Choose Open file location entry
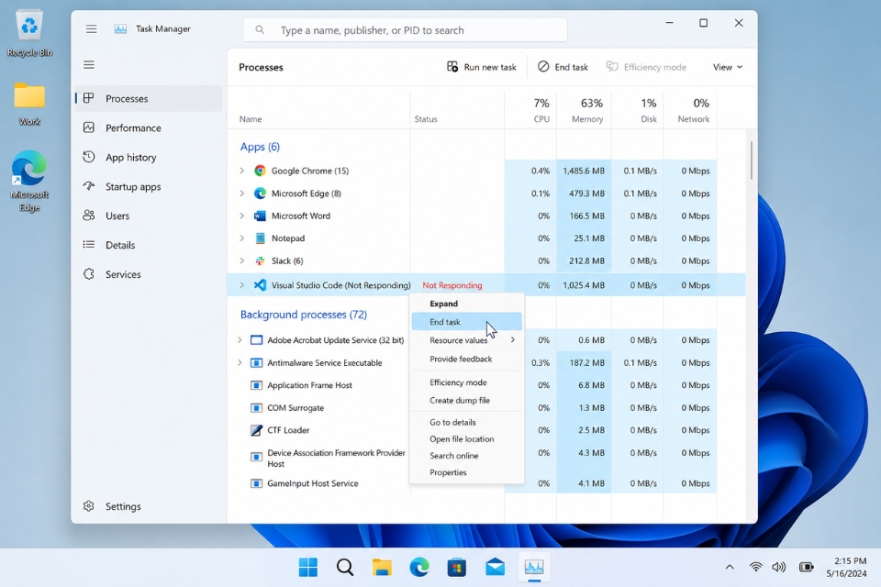The height and width of the screenshot is (587, 881). [467, 438]
